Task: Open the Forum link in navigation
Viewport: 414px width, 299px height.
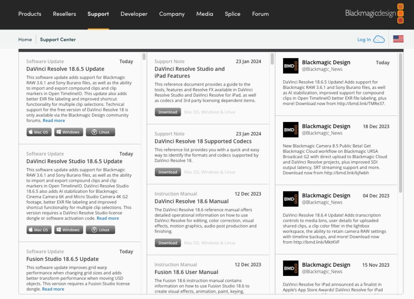Action: [260, 14]
